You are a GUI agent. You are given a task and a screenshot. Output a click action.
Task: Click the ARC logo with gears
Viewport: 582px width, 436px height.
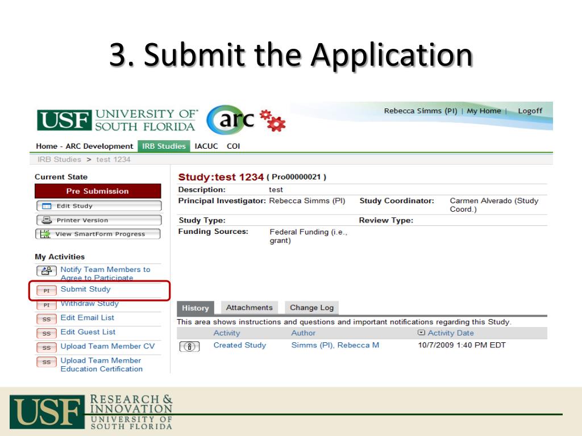(x=246, y=120)
